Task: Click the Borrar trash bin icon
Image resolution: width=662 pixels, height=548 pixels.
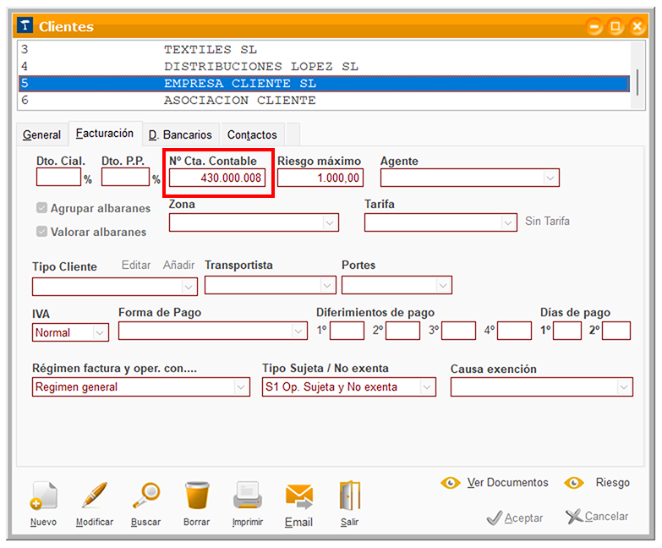Action: coord(197,495)
